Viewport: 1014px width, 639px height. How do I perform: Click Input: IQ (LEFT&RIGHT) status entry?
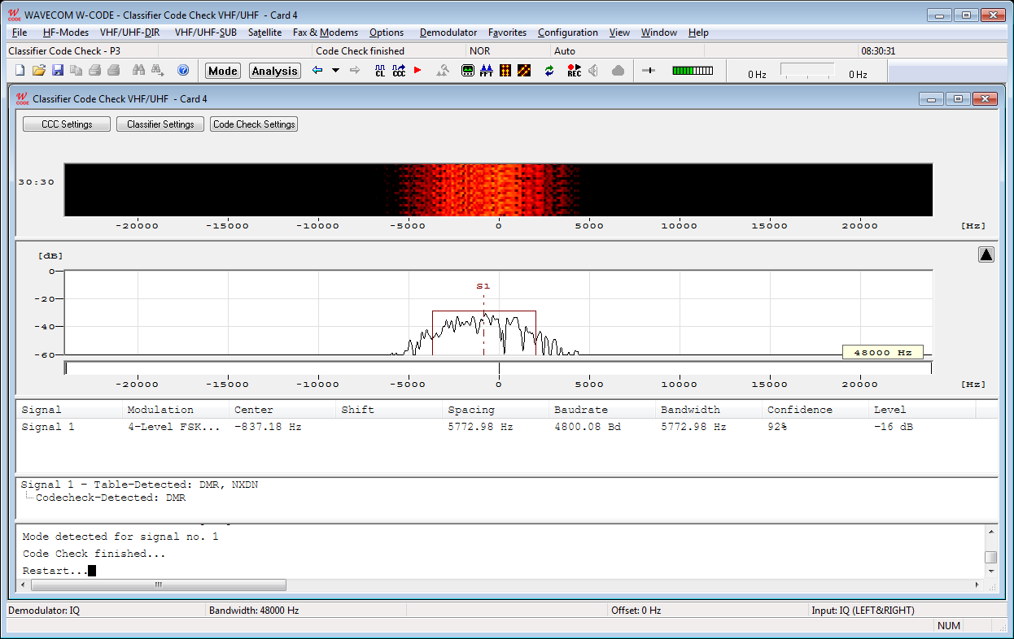click(x=863, y=611)
